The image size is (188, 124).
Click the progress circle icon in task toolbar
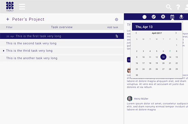click(145, 17)
